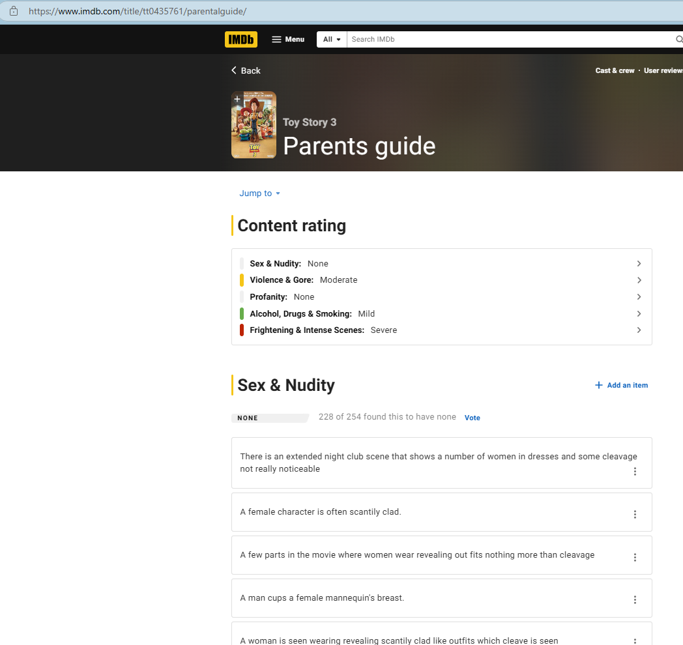Screen dimensions: 683x645
Task: Open the Cast & crew link
Action: pyautogui.click(x=615, y=70)
